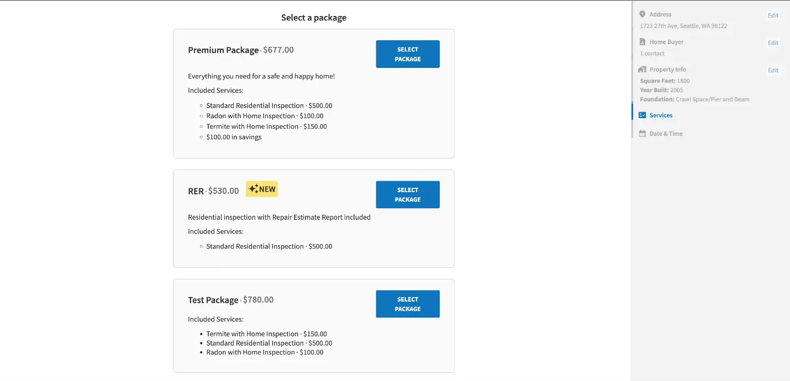Select the Test Package
The image size is (790, 381).
408,304
